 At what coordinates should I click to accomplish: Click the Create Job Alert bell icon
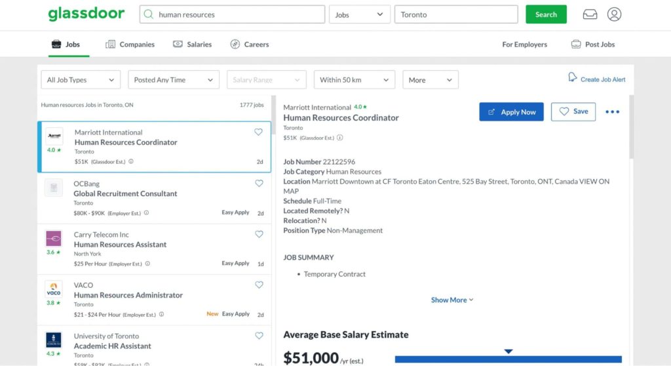572,77
